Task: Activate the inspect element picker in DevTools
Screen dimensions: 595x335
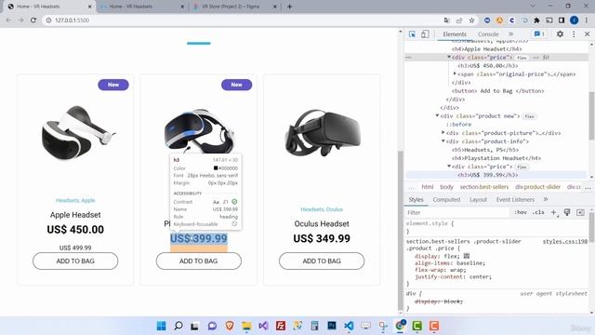Action: click(412, 34)
